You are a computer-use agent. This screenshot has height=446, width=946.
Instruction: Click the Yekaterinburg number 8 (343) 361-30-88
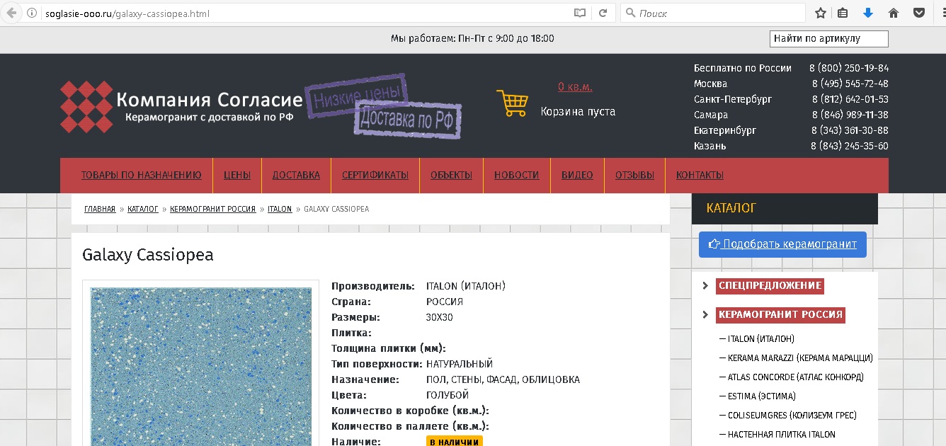[850, 130]
